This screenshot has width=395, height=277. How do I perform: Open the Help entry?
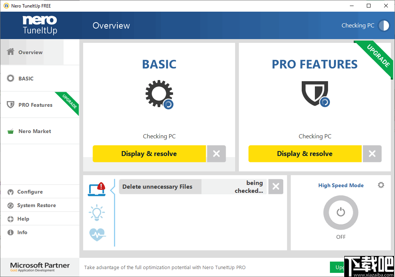40,219
